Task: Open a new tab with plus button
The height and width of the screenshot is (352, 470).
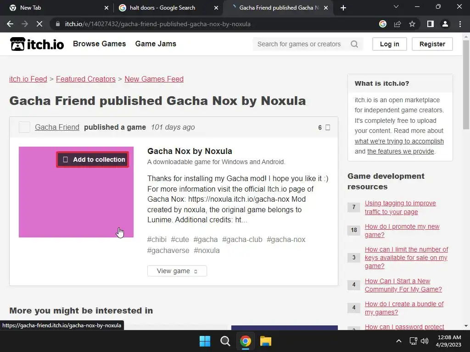Action: [343, 8]
